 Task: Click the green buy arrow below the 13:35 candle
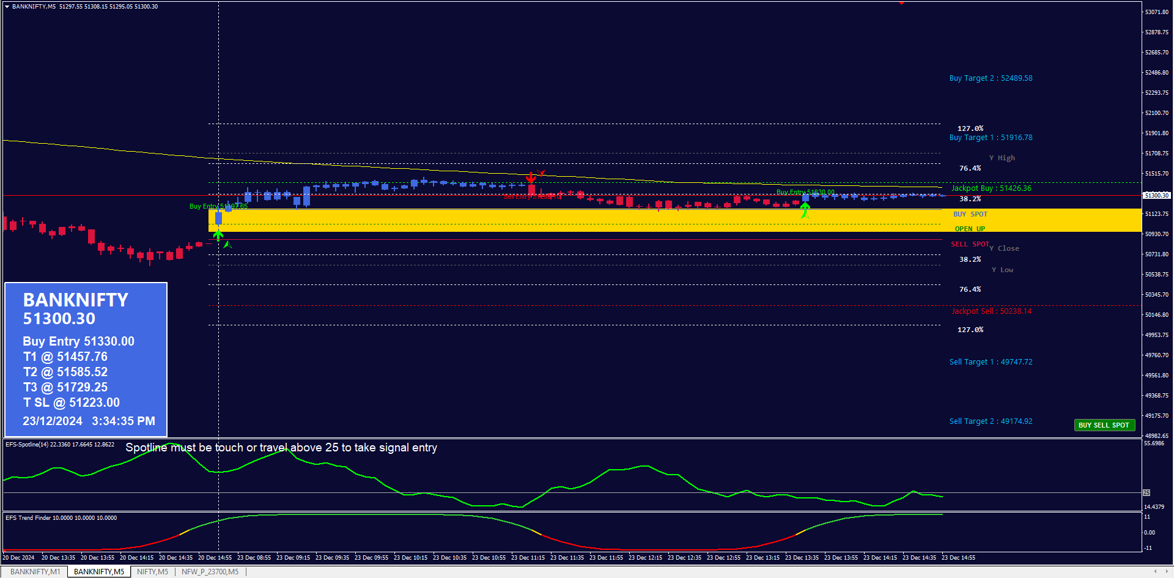[805, 207]
